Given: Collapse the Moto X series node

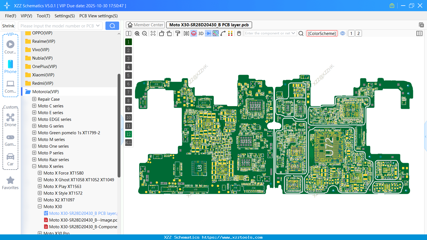Looking at the screenshot, I should pyautogui.click(x=34, y=166).
